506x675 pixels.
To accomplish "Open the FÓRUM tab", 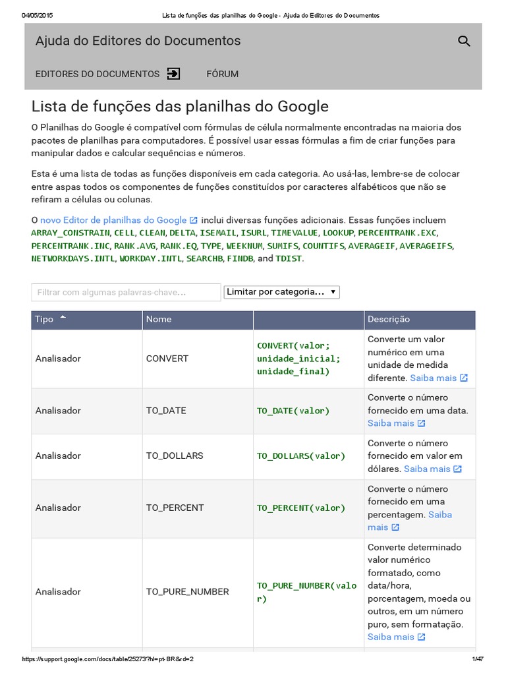I will [x=223, y=74].
